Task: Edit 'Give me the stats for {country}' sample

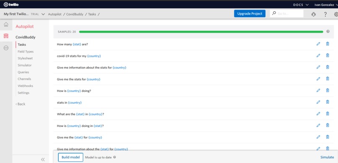Action: (318, 79)
